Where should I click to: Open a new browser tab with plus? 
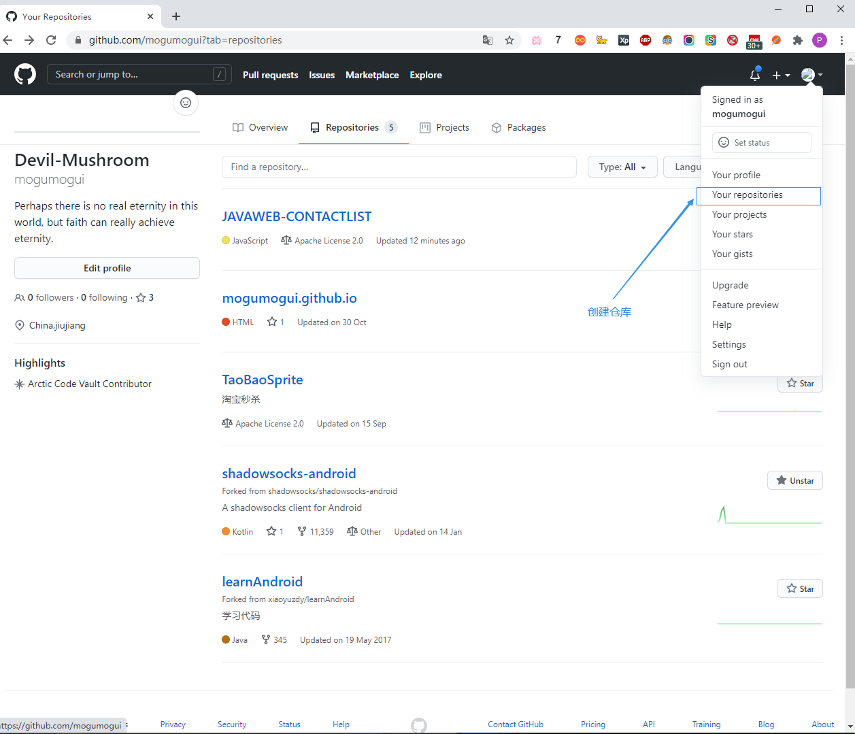click(176, 16)
